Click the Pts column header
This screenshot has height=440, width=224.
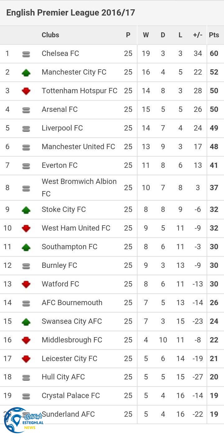[x=214, y=35]
